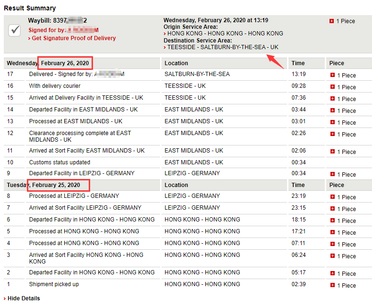Expand piece icon for Processed at LEIPZIG row

click(332, 197)
